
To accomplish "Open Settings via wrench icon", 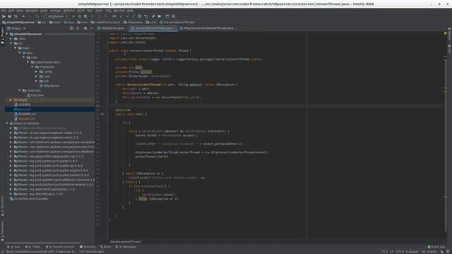I will pos(153,16).
